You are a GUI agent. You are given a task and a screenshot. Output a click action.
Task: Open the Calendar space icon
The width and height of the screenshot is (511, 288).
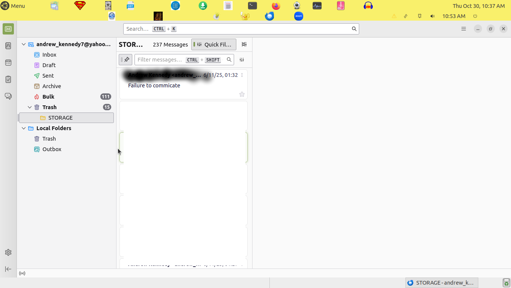point(8,63)
